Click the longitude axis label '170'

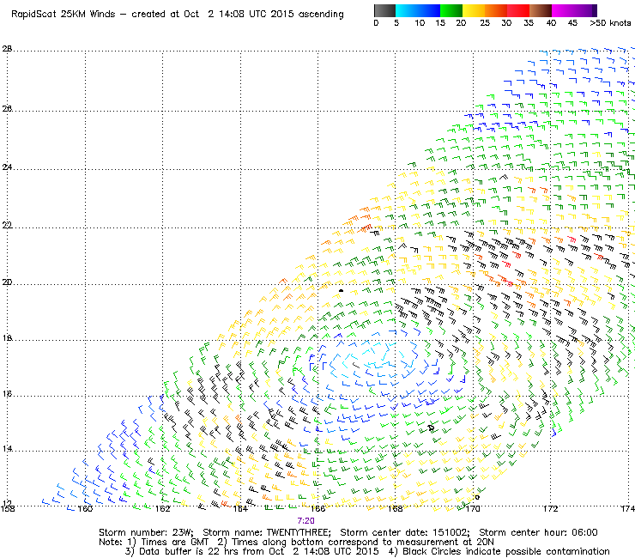(473, 508)
